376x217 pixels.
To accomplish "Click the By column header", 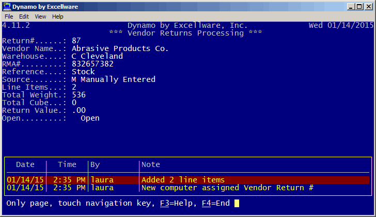I will click(x=95, y=164).
